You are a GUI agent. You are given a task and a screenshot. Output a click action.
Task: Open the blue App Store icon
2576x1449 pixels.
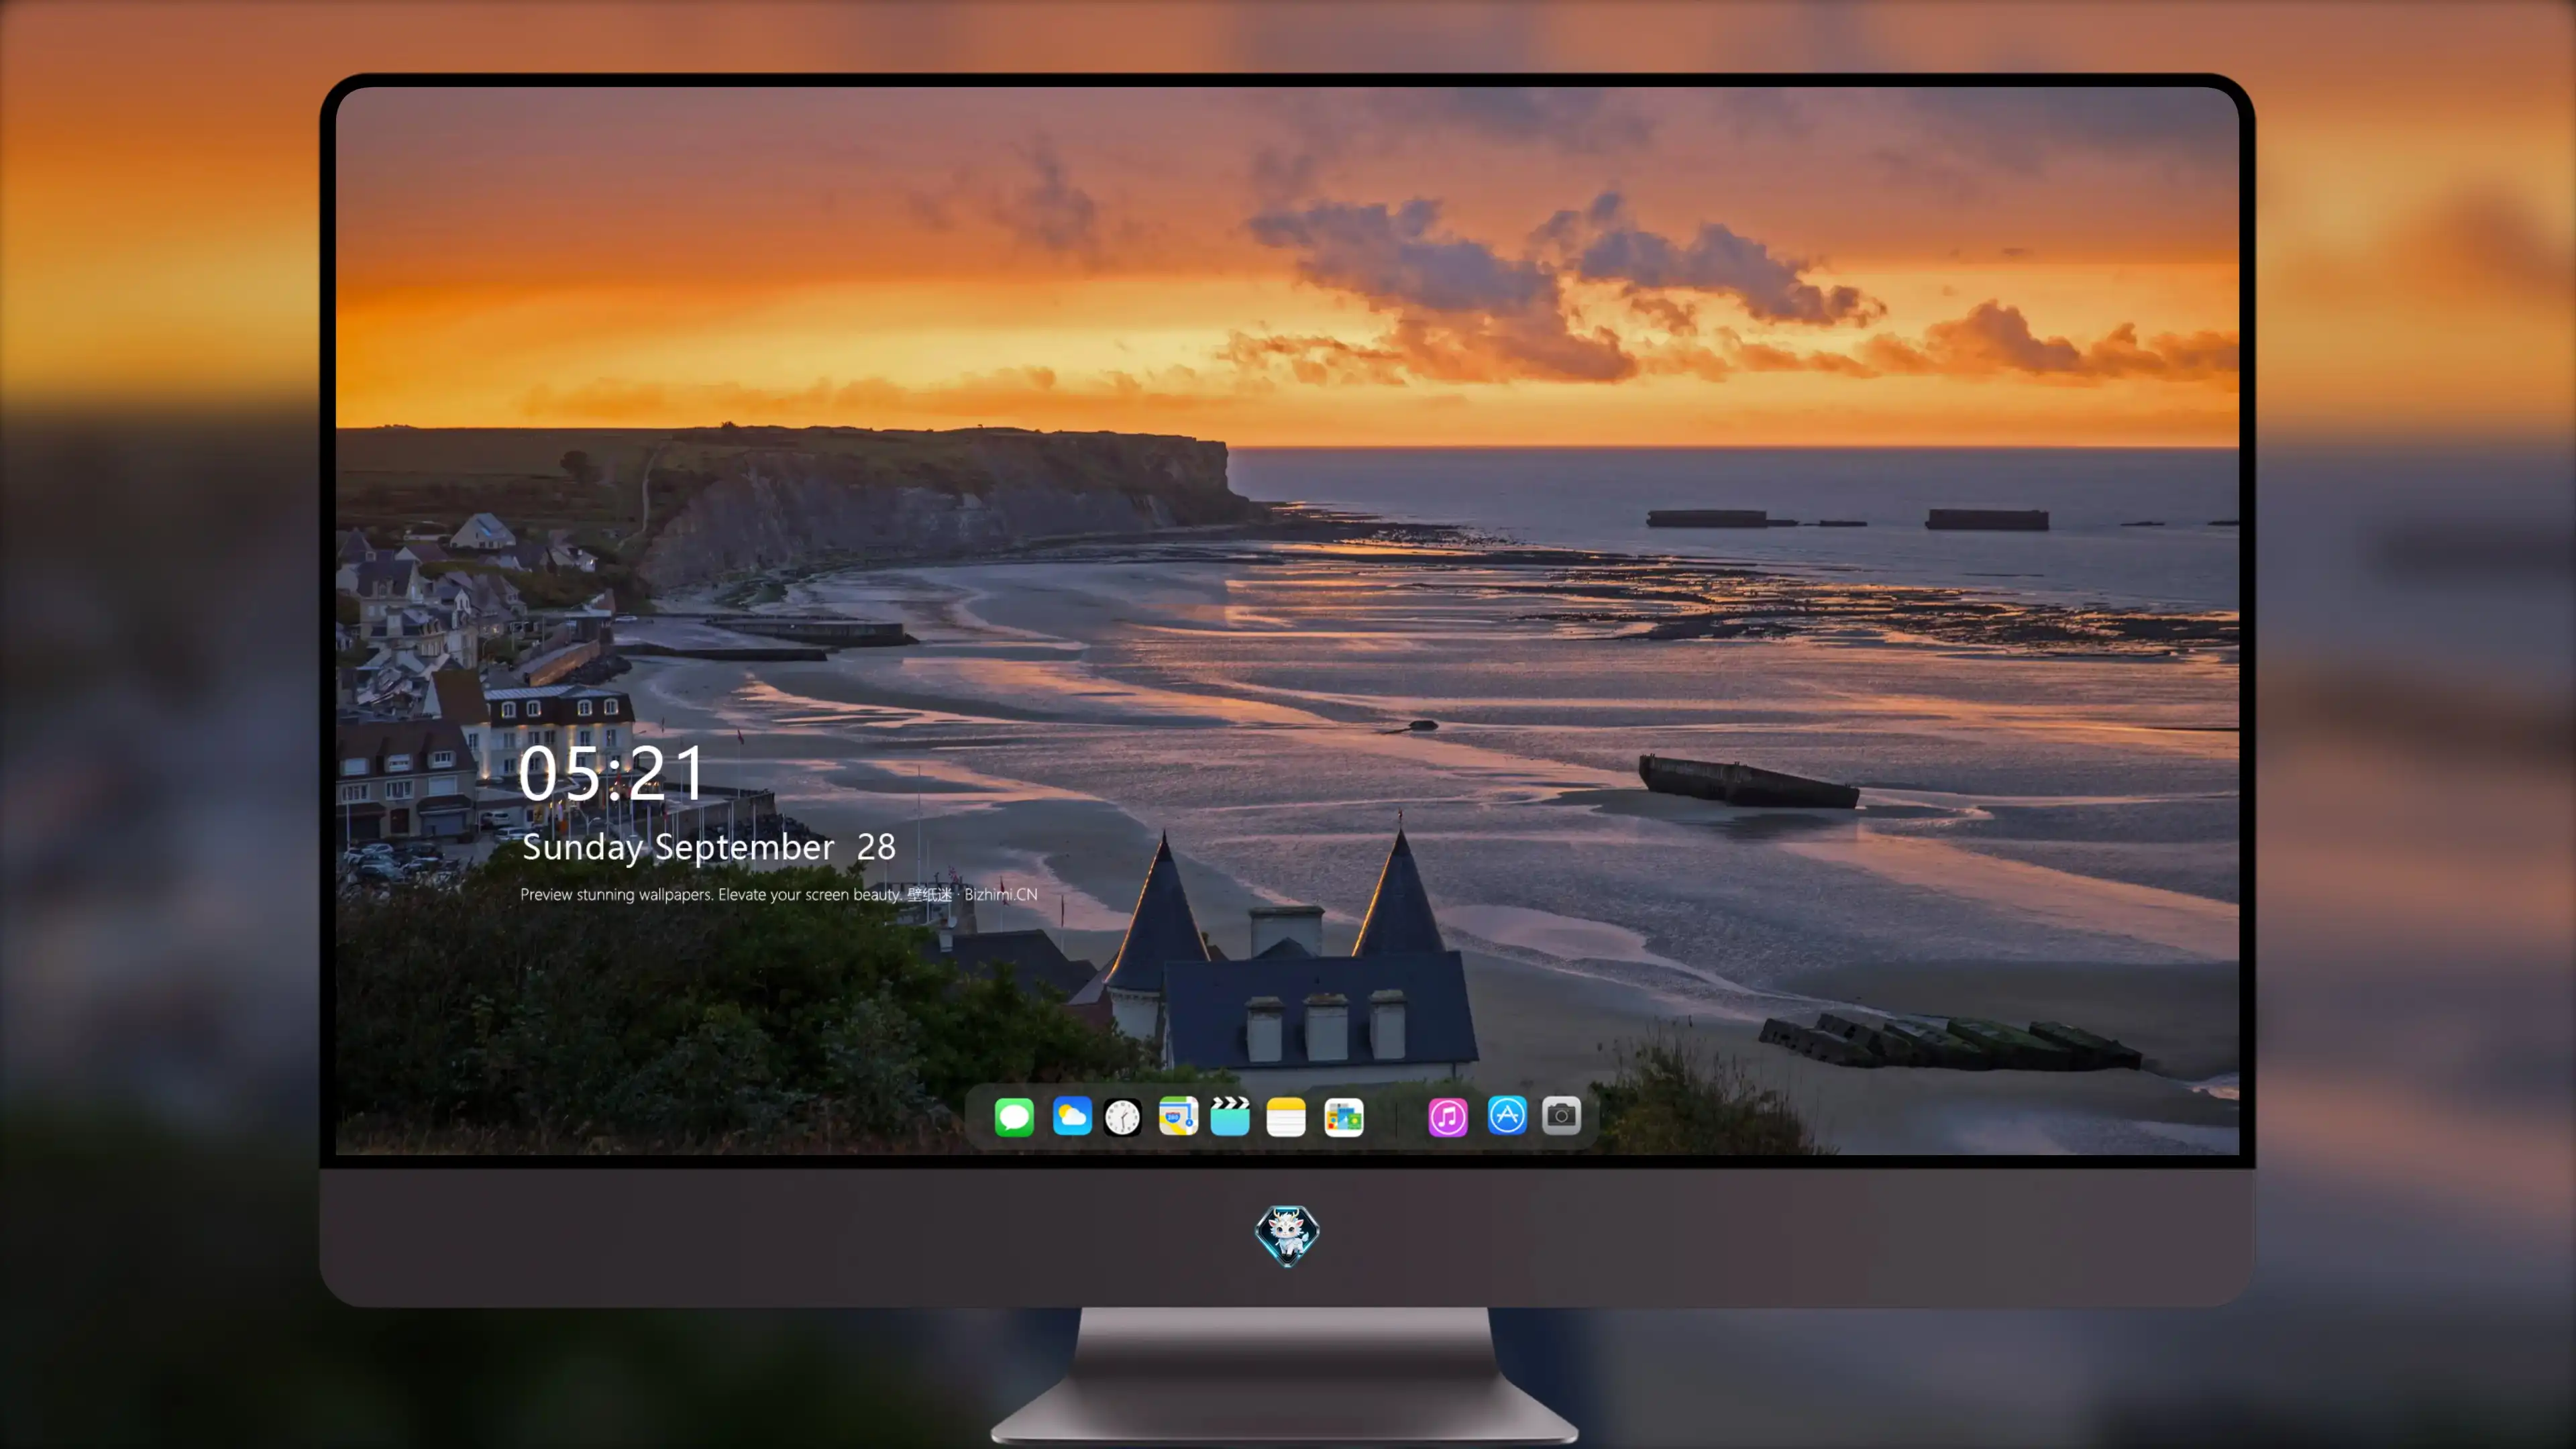1507,1116
